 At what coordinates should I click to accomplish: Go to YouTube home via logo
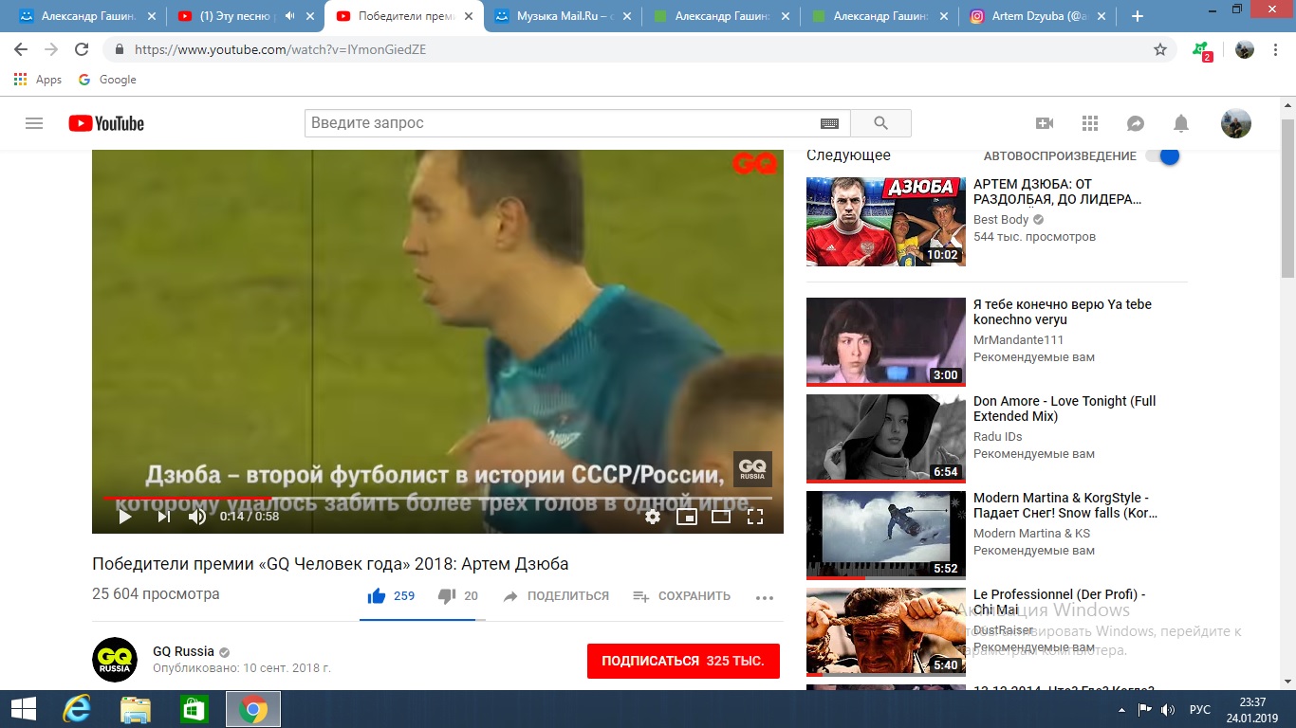click(106, 123)
